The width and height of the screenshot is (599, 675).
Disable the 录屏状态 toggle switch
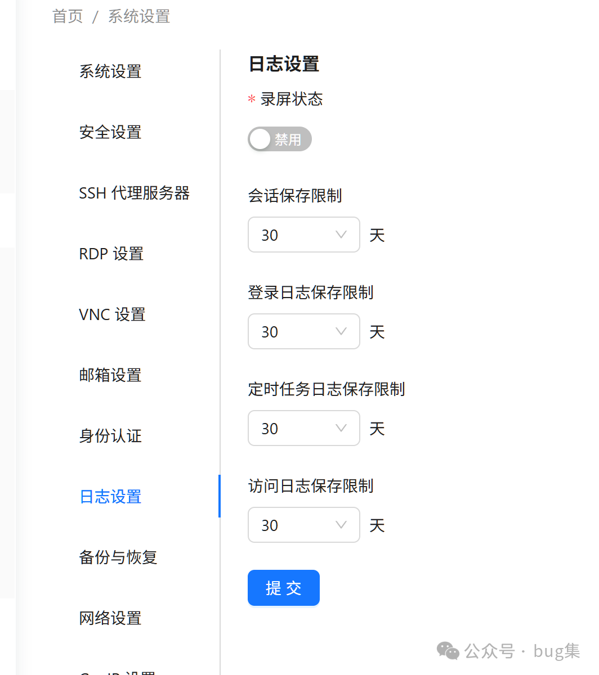tap(280, 139)
